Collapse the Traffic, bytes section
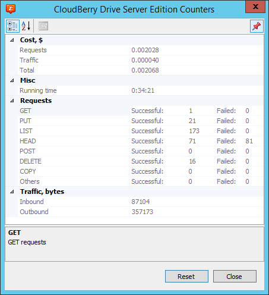269x295 pixels. (12, 192)
